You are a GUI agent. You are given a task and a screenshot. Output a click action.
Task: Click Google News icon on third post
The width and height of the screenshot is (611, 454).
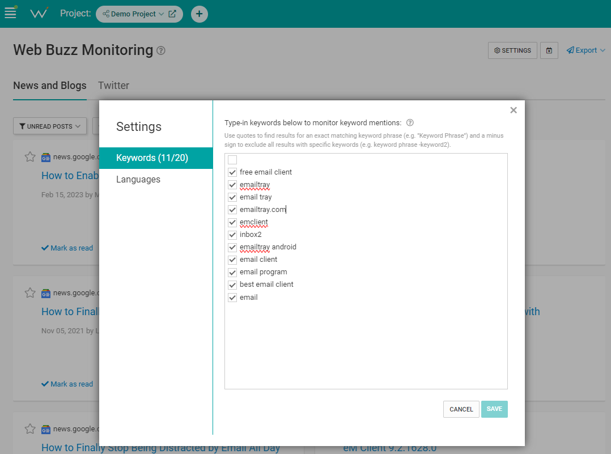(x=46, y=430)
